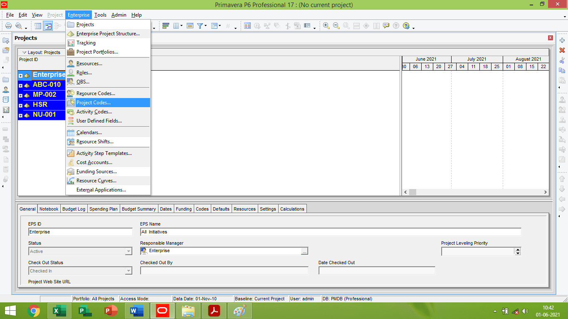The height and width of the screenshot is (319, 568).
Task: Expand the HSR node
Action: tap(20, 106)
